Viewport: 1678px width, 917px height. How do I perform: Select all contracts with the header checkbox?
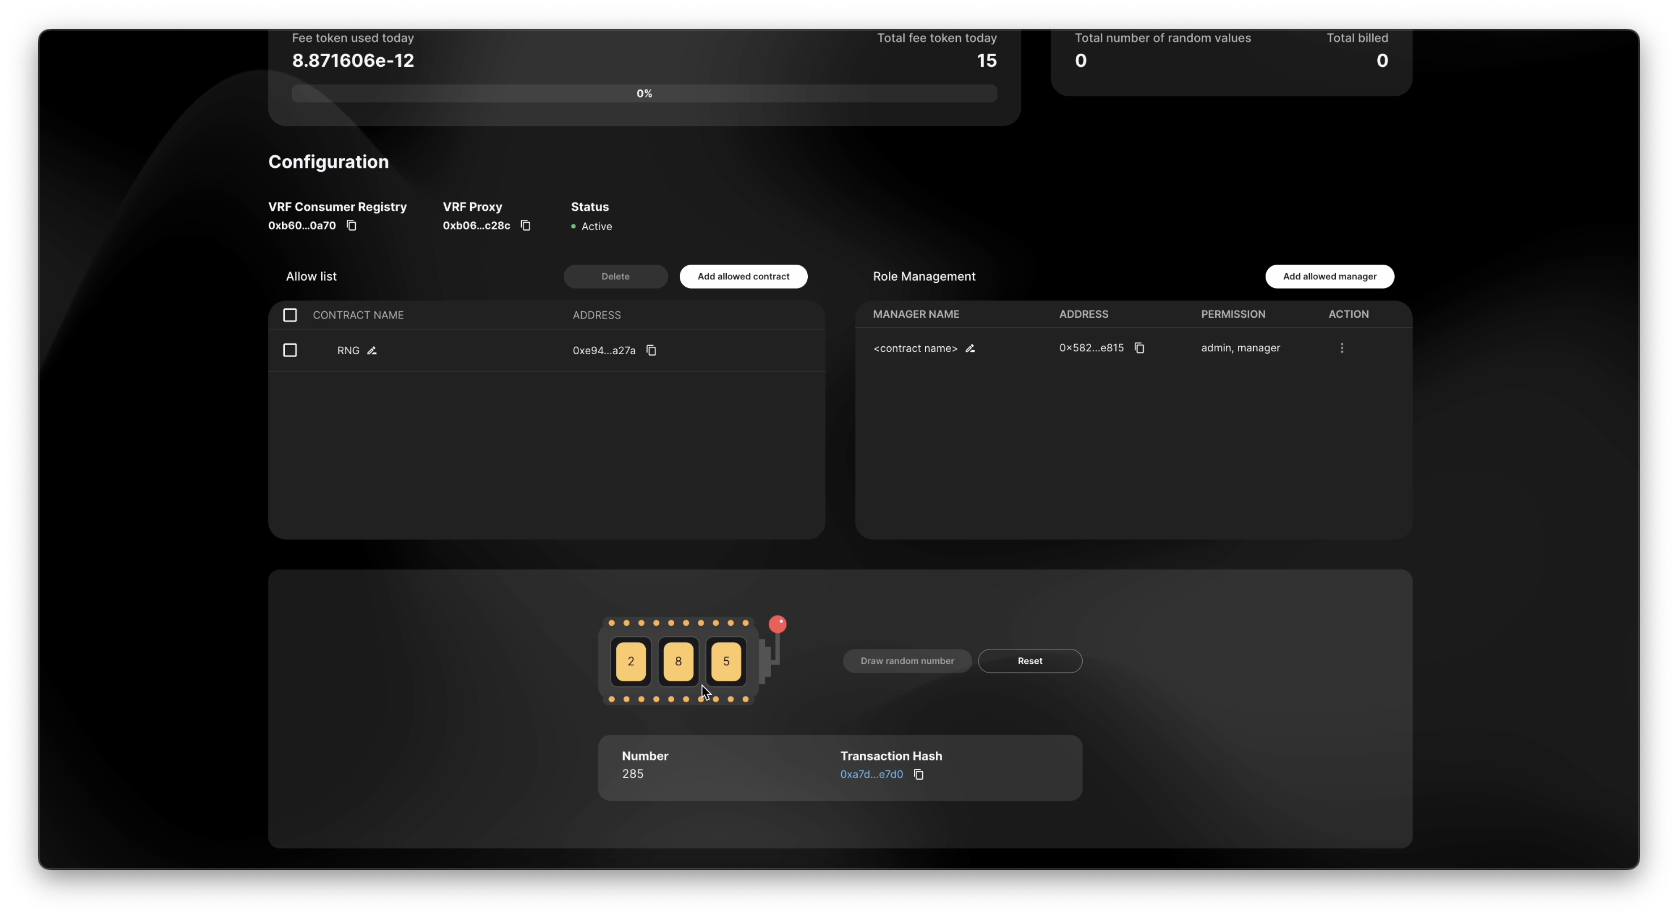click(x=290, y=316)
